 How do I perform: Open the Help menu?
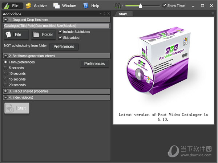91,6
